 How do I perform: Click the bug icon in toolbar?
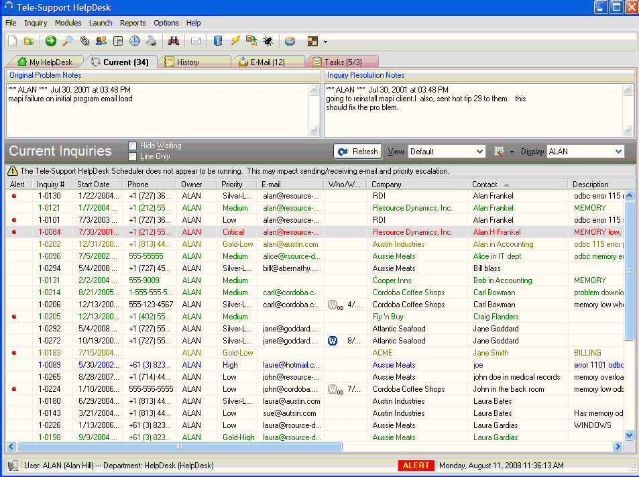(x=268, y=41)
